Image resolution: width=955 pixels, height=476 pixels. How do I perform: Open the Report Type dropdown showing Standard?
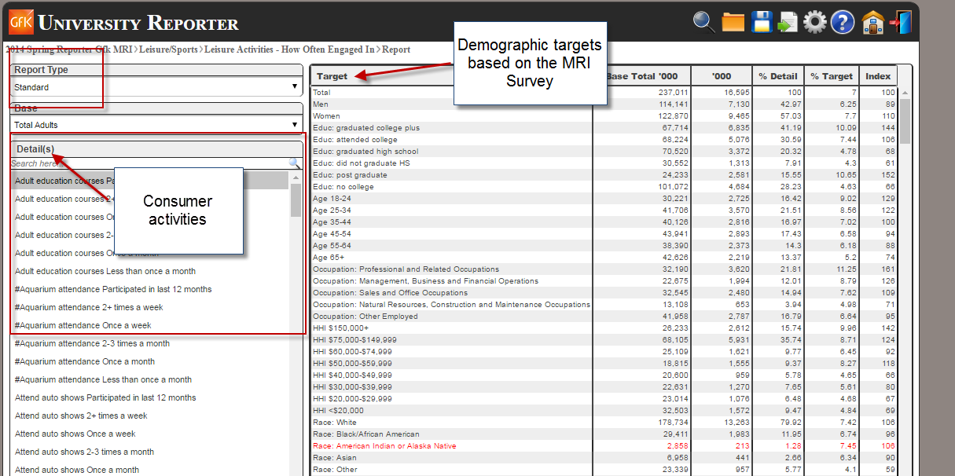pyautogui.click(x=156, y=87)
